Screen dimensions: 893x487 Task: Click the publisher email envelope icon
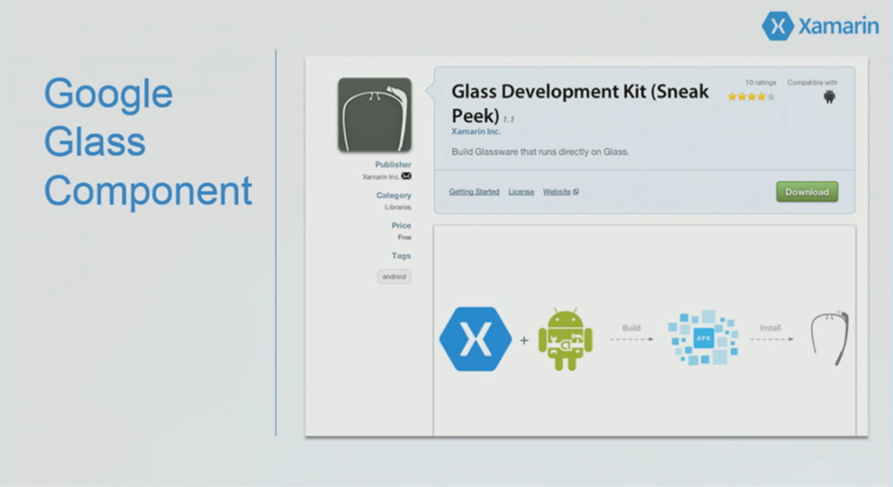406,176
